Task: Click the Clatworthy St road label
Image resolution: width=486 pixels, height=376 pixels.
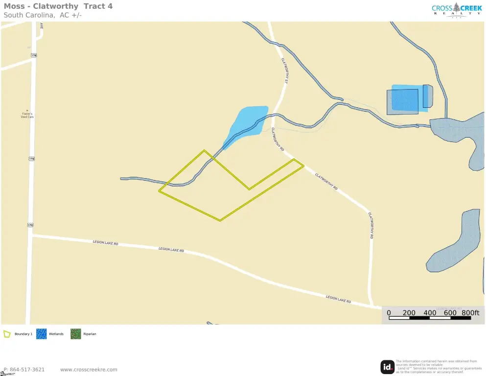Action: 284,70
